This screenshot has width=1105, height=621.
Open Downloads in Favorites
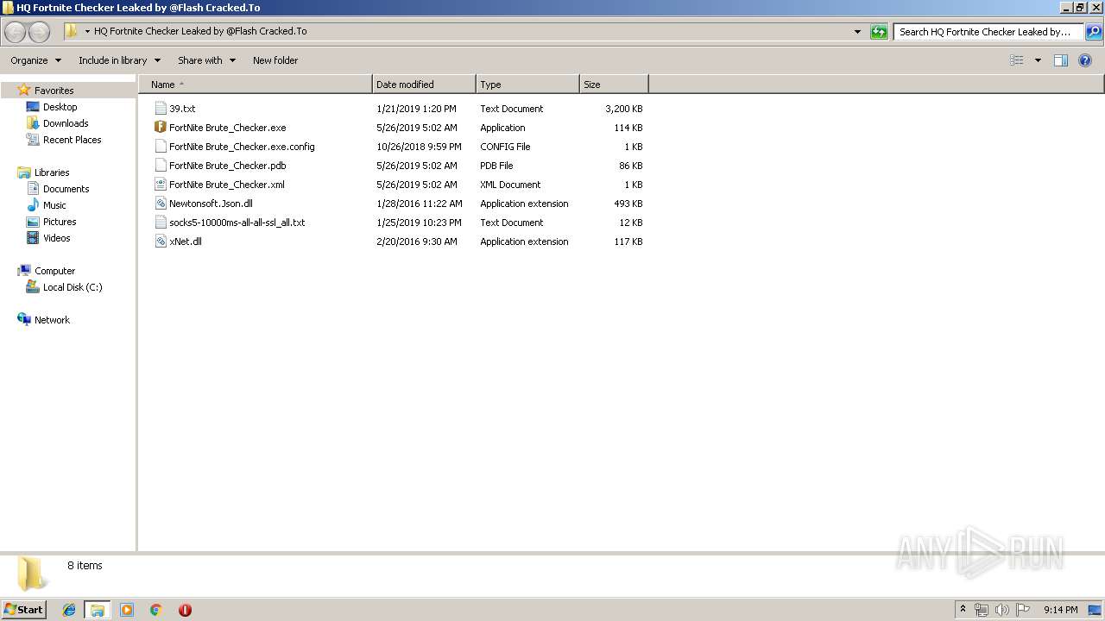pos(66,123)
